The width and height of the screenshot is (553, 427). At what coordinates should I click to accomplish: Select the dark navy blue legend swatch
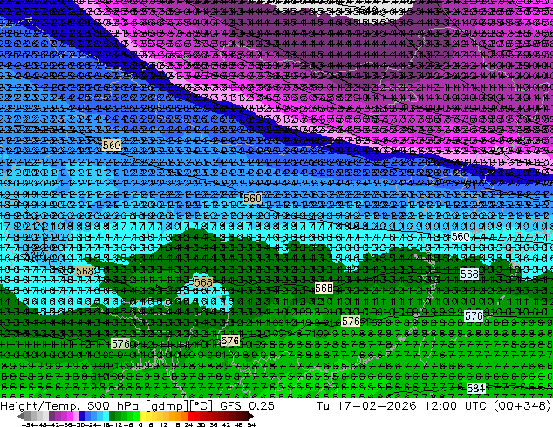pyautogui.click(x=82, y=417)
